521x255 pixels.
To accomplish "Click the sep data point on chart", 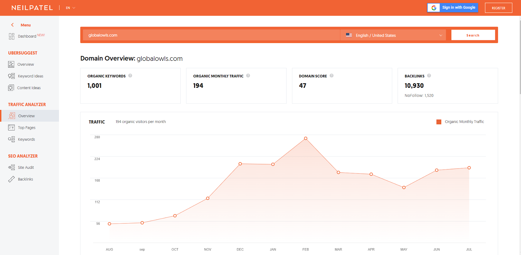I will click(x=142, y=223).
